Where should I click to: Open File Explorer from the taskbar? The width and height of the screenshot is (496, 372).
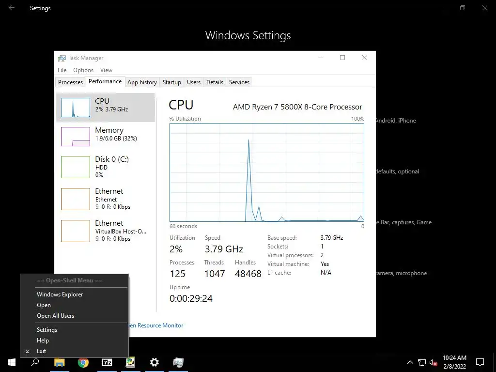59,362
